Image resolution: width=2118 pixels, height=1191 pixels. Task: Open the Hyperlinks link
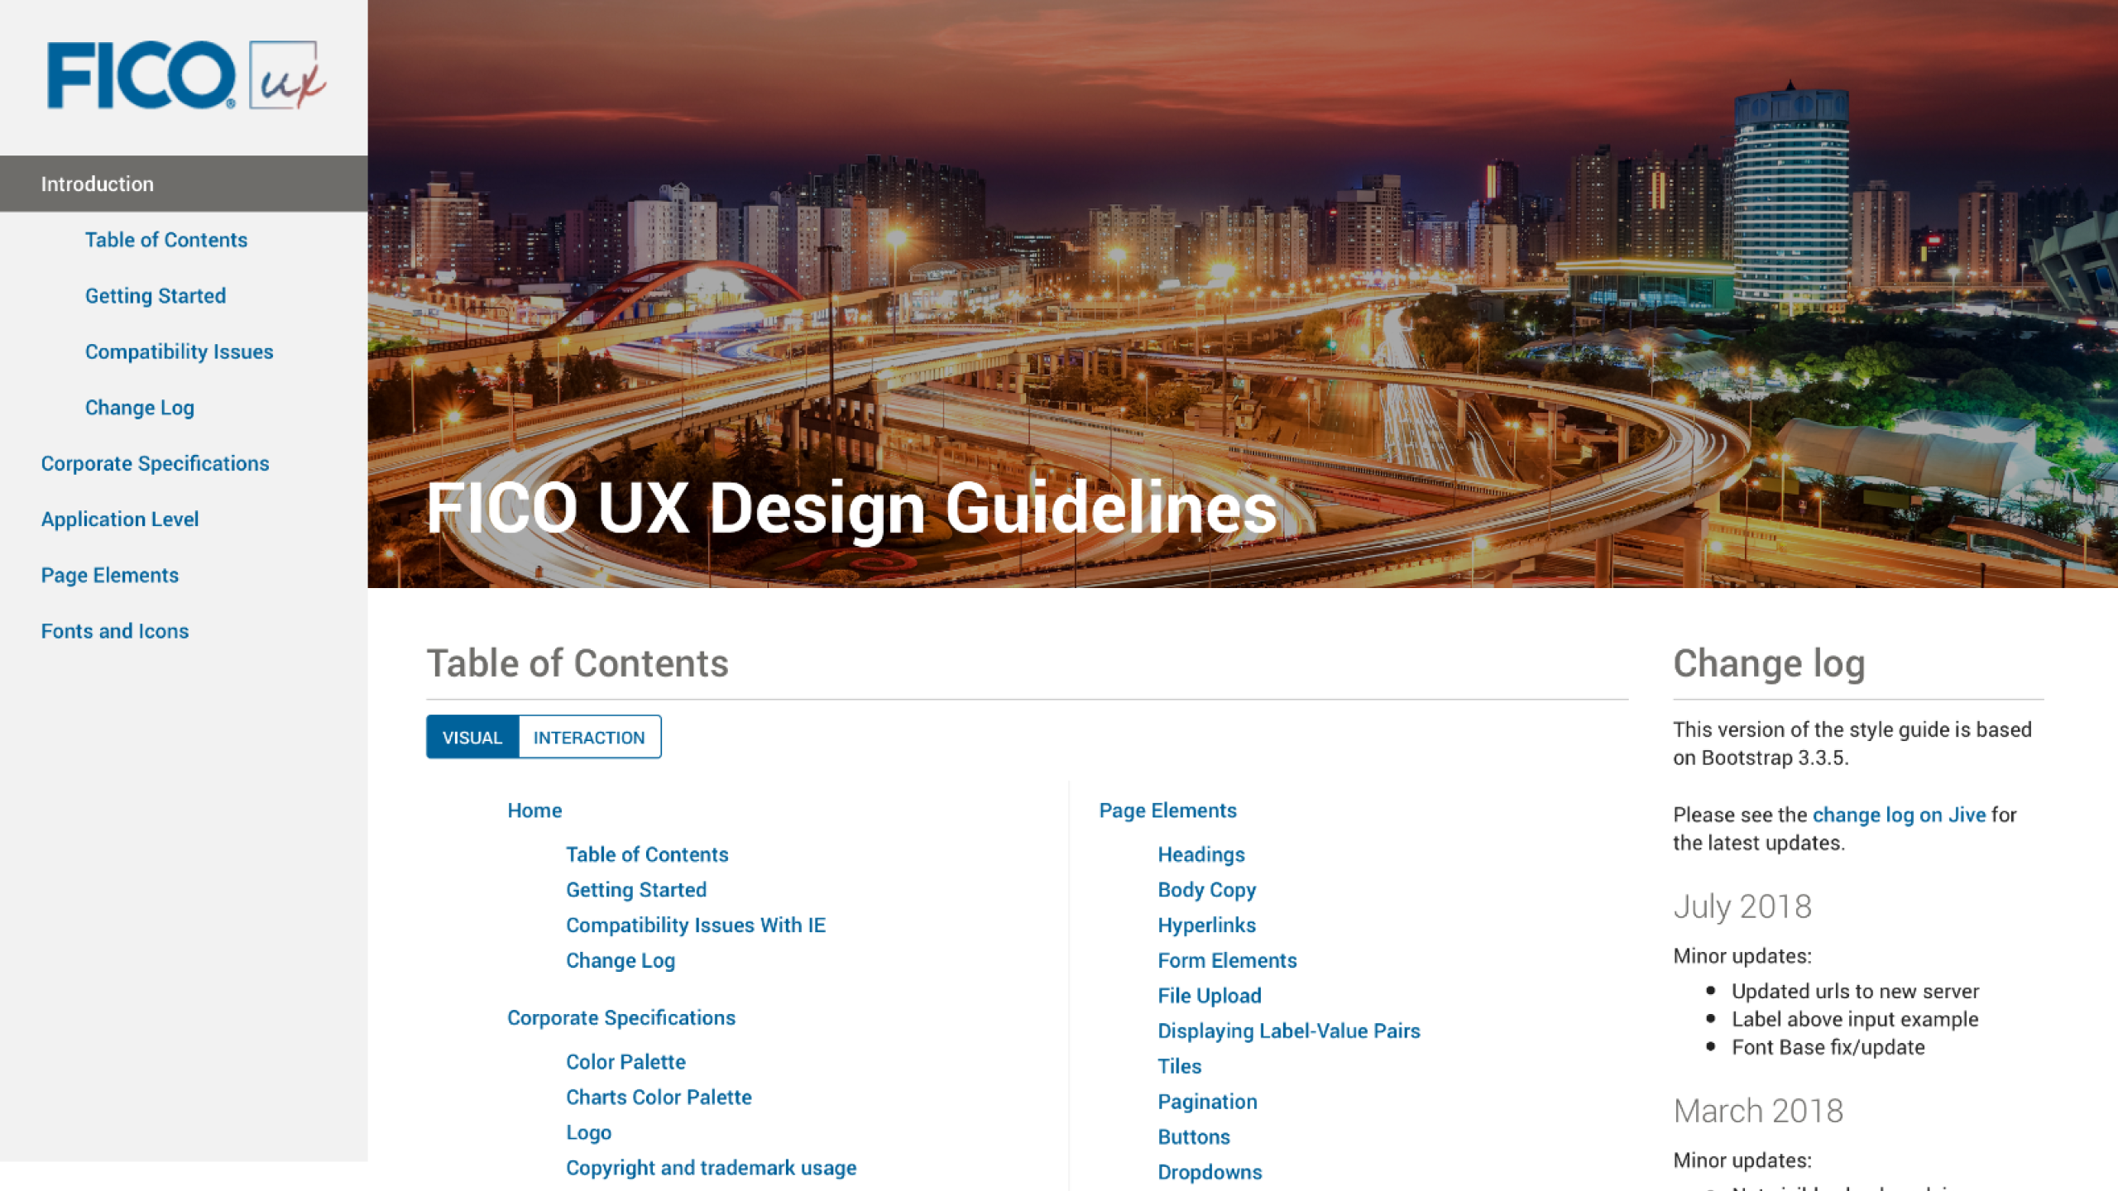coord(1206,926)
